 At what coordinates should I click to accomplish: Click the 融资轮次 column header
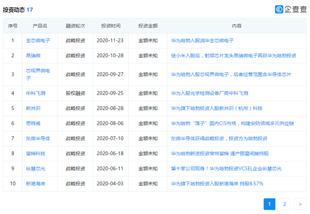(75, 26)
